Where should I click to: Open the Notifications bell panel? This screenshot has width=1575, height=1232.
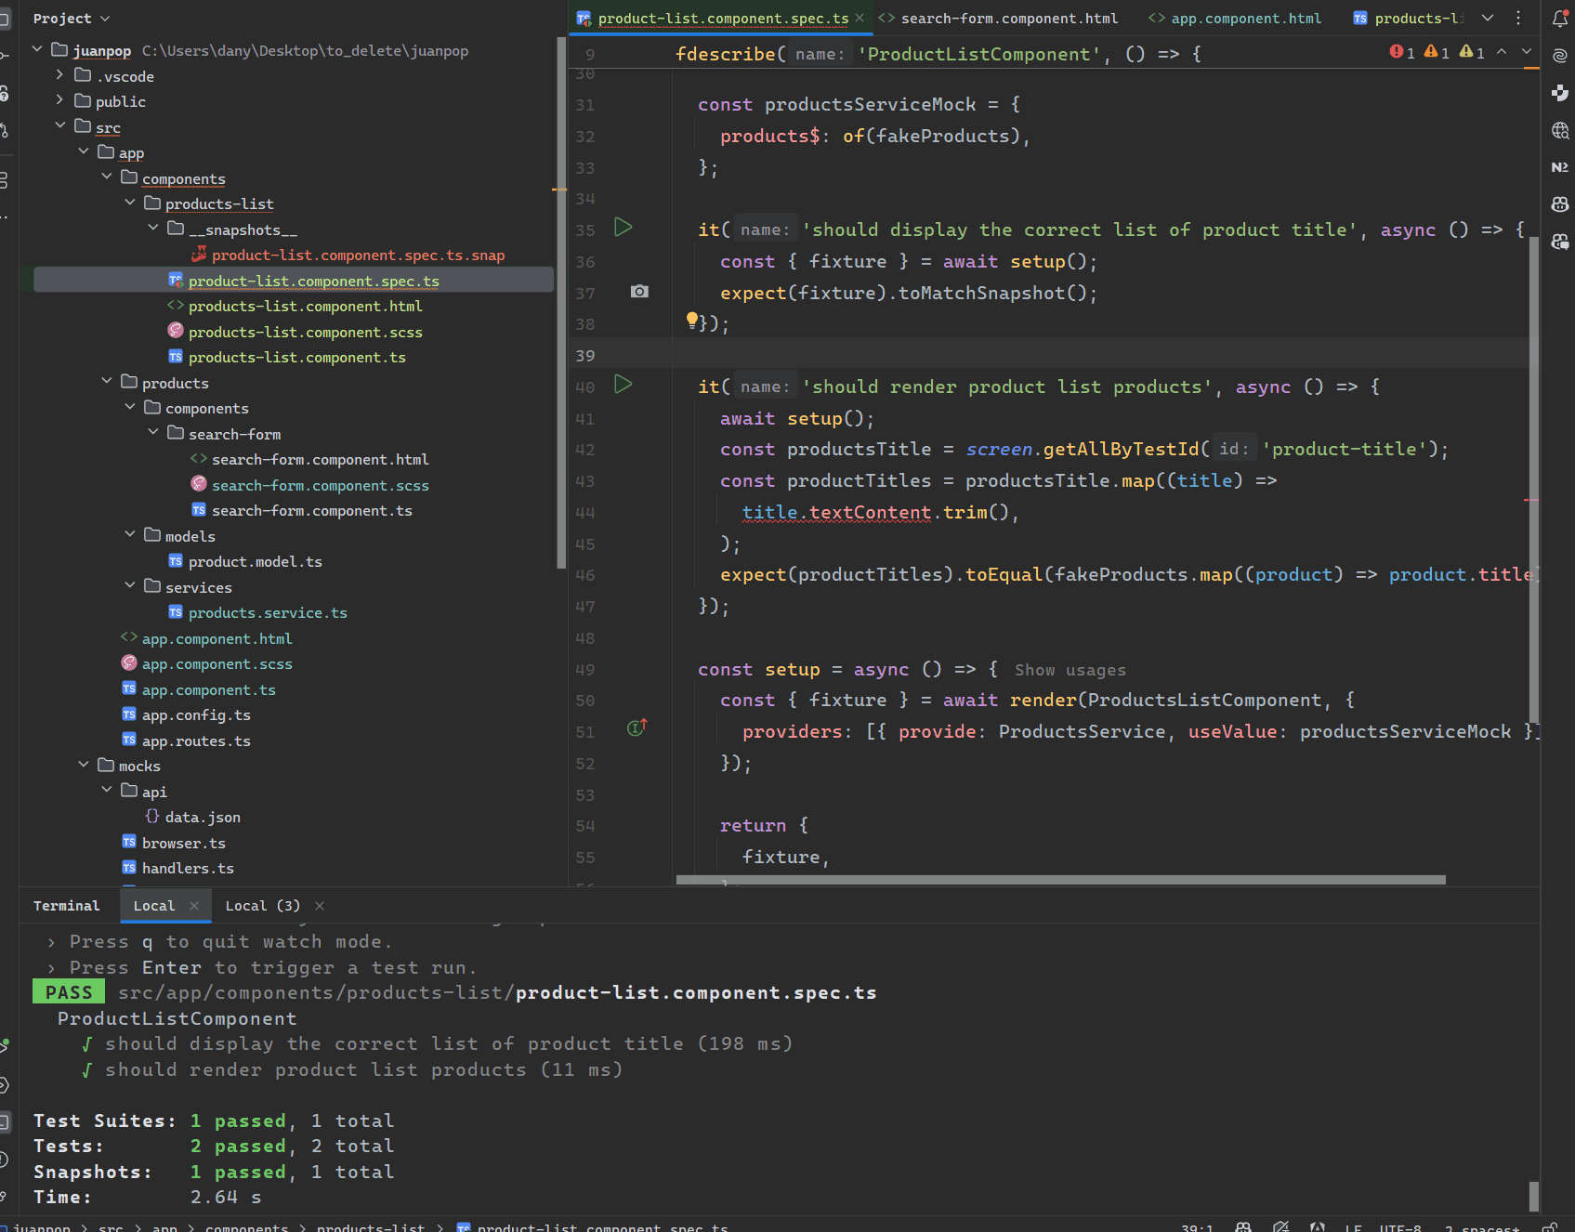point(1560,19)
